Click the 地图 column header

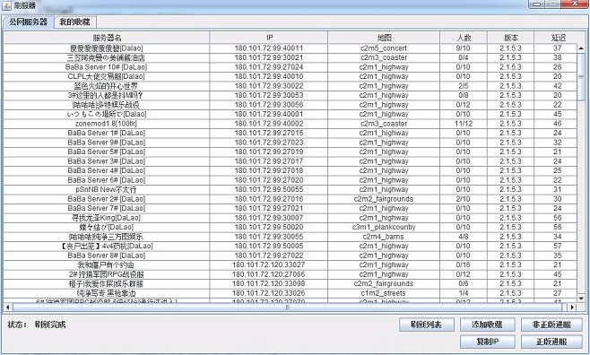pos(384,38)
